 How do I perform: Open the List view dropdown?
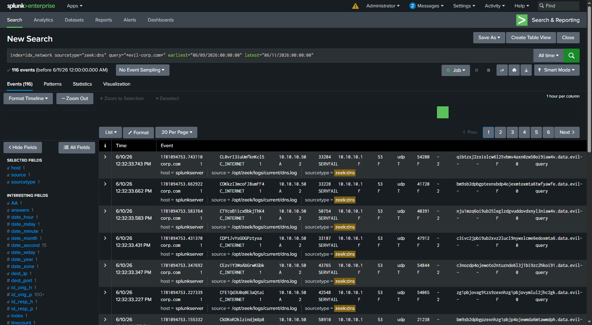111,132
